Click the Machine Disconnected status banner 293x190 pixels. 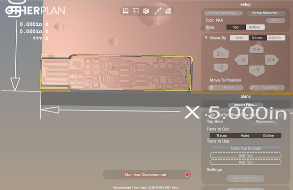(146, 175)
